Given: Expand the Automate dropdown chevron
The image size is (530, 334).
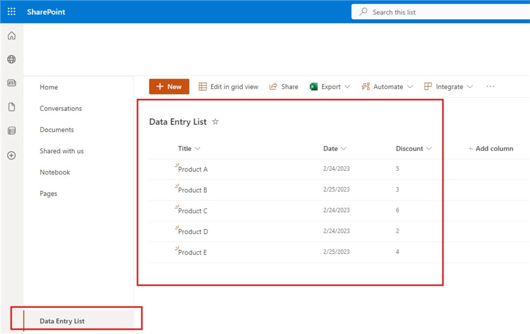Looking at the screenshot, I should click(x=410, y=87).
